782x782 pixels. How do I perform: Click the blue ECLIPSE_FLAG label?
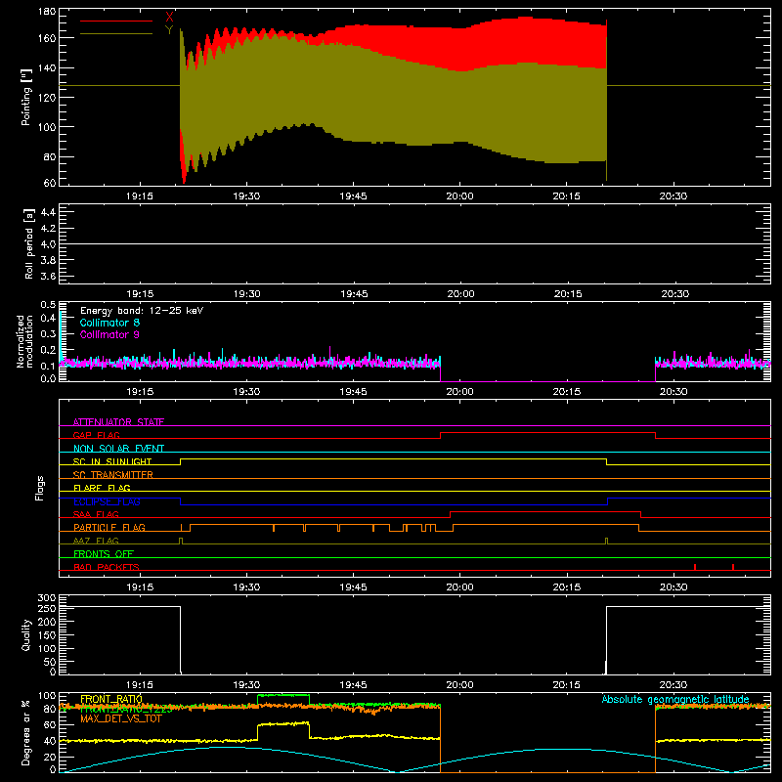[x=107, y=501]
